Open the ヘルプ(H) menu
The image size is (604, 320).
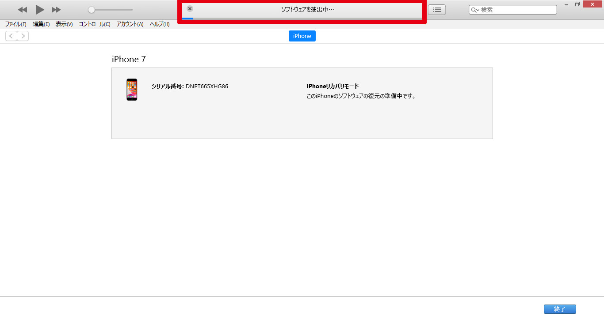(x=160, y=24)
